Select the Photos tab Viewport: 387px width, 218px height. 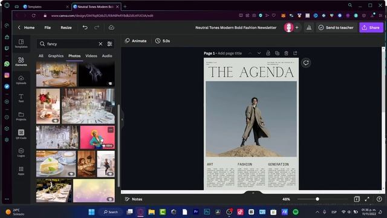tap(74, 56)
